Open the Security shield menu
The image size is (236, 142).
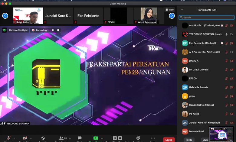(43, 138)
